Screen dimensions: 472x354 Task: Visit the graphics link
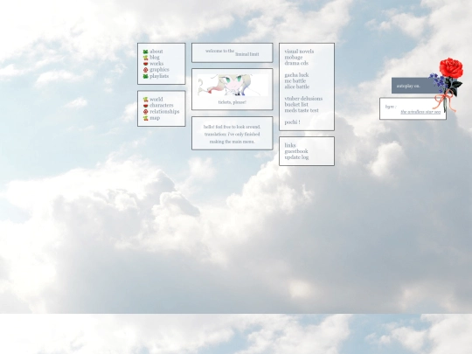pyautogui.click(x=159, y=70)
